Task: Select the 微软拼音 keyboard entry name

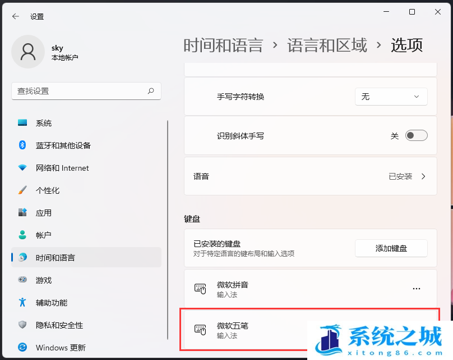Action: coord(233,285)
